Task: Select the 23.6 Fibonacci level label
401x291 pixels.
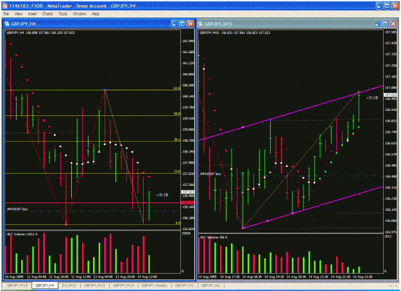Action: tap(177, 171)
